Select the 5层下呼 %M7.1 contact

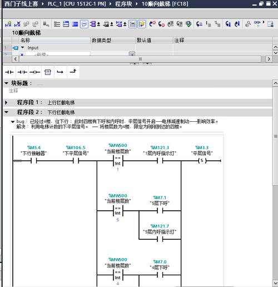(x=160, y=211)
